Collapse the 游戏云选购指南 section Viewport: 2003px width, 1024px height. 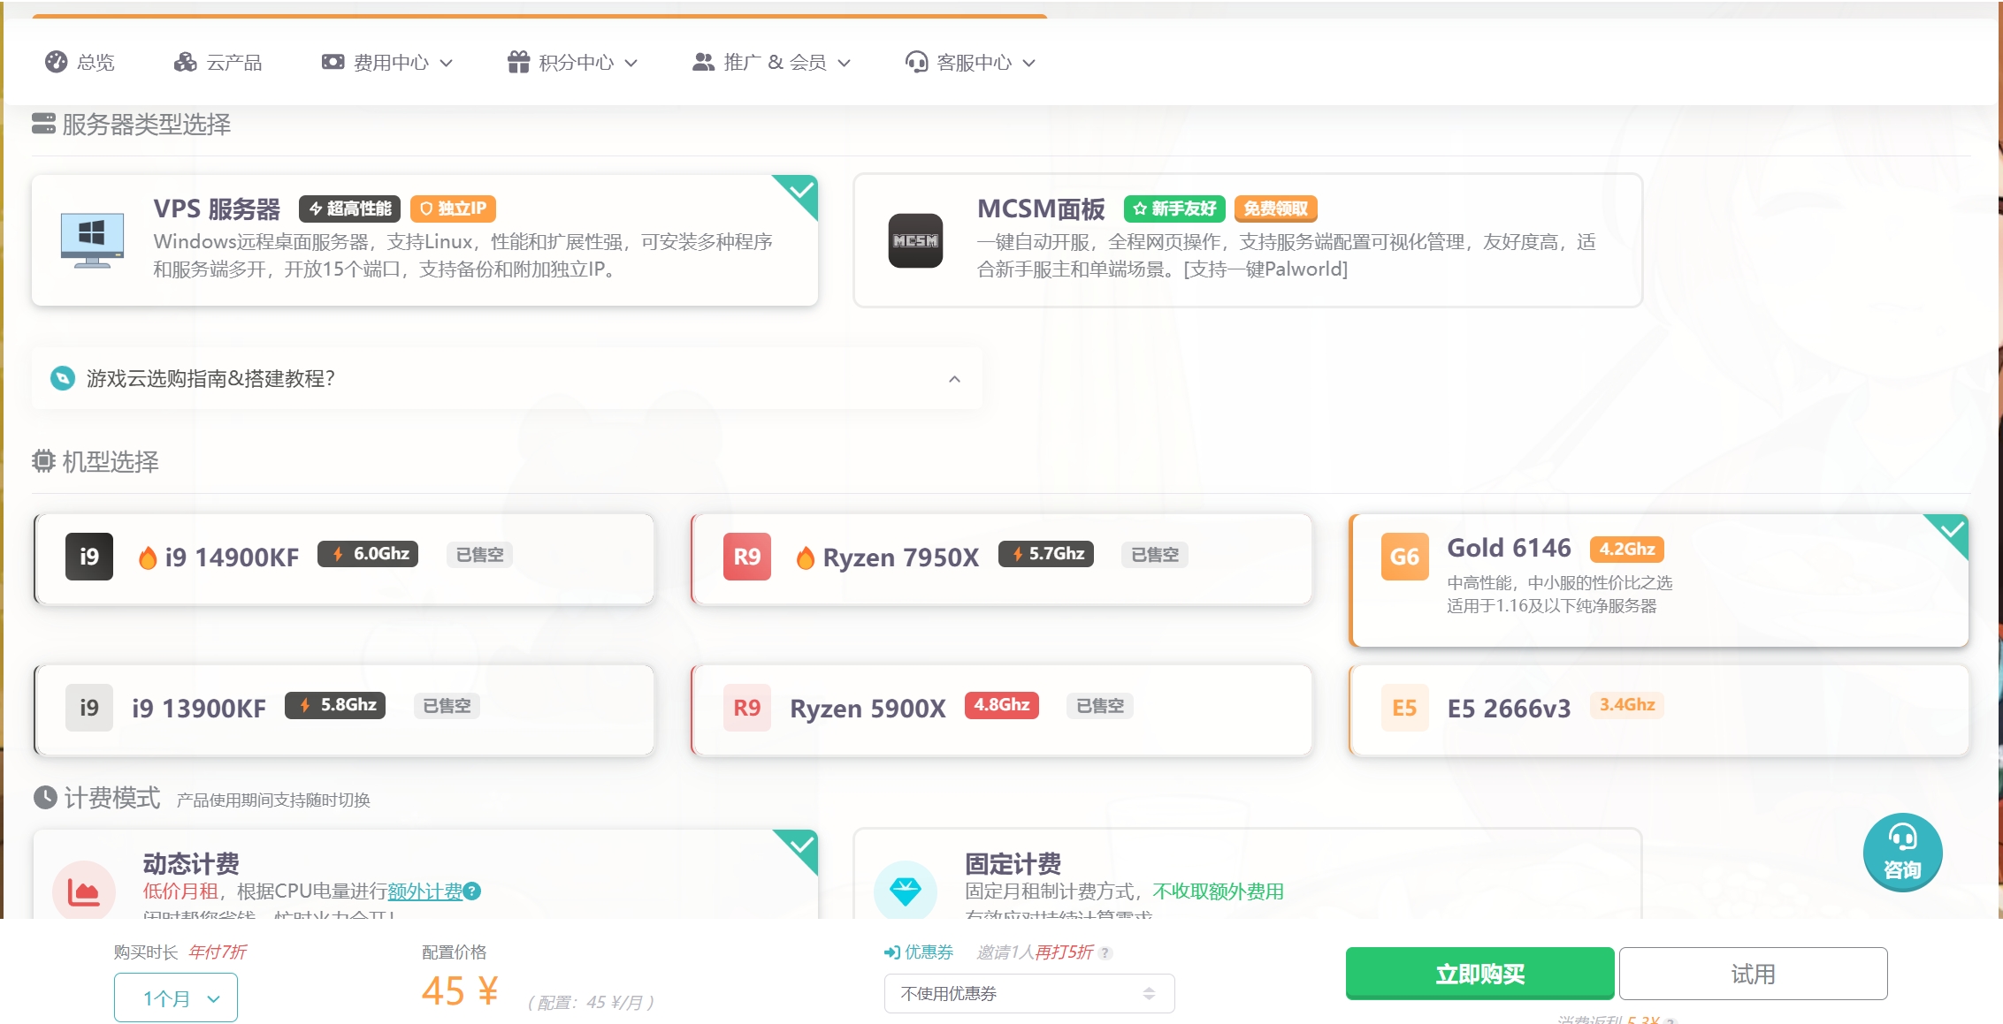(x=954, y=378)
